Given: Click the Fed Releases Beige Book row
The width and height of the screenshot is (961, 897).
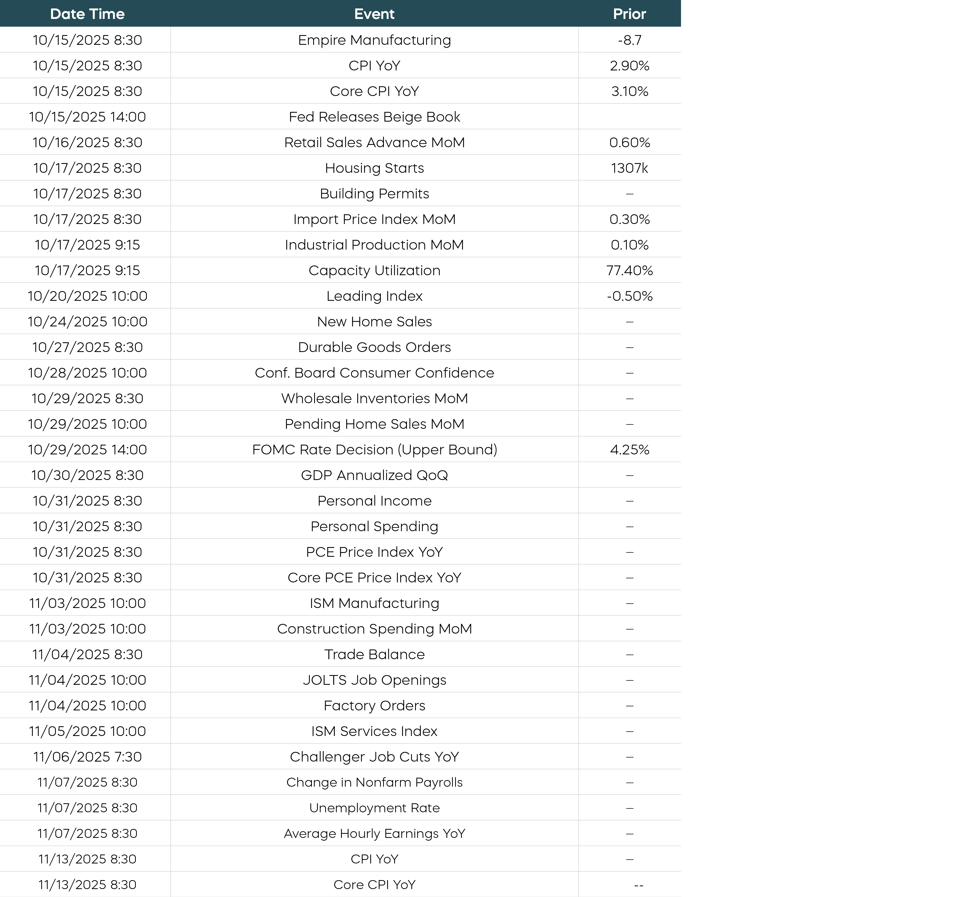Looking at the screenshot, I should tap(374, 117).
